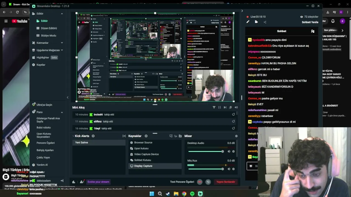The width and height of the screenshot is (351, 197).
Task: Mute the Mic/Aux speaker toggle
Action: tap(229, 169)
